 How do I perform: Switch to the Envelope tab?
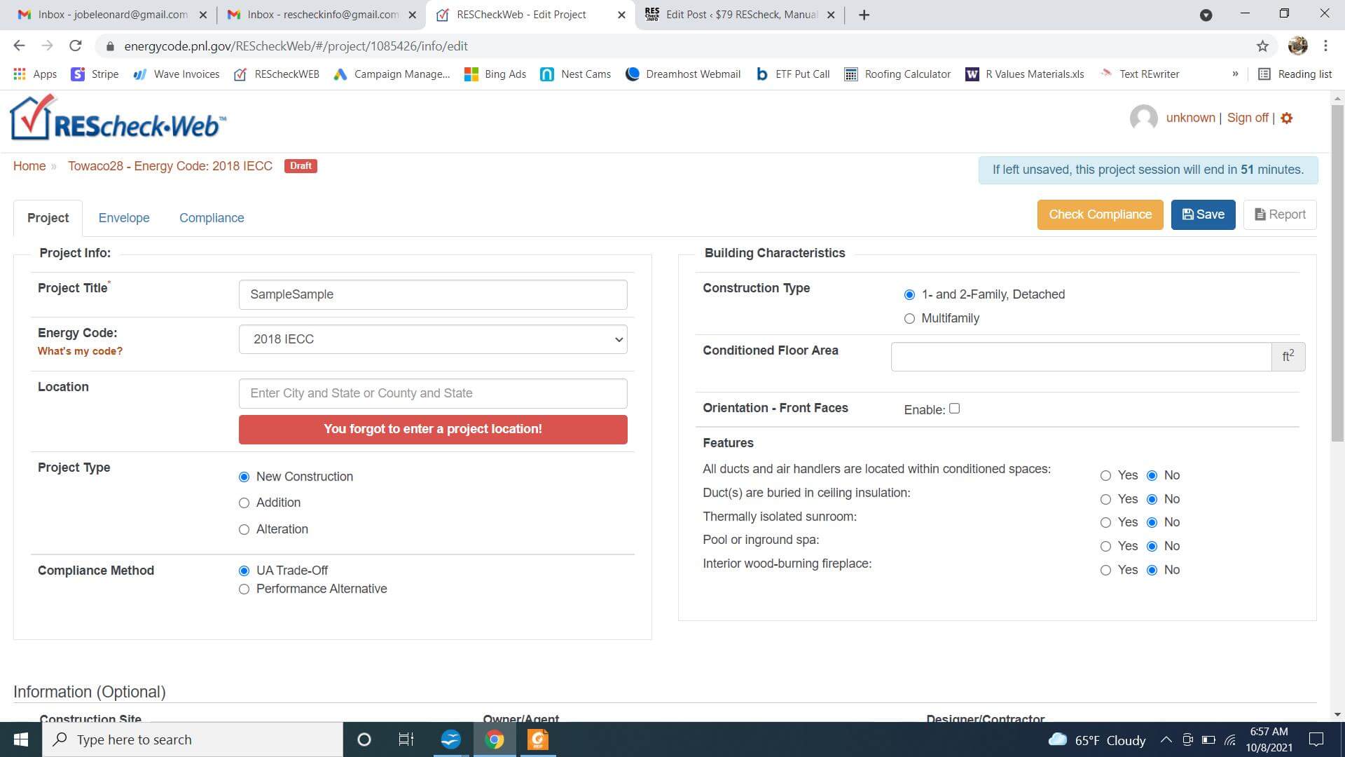click(124, 217)
